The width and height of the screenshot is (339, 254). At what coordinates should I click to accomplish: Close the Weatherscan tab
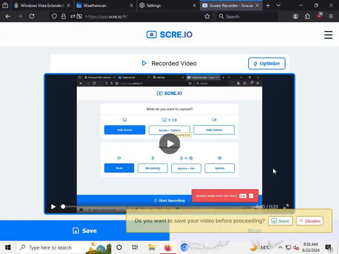131,5
